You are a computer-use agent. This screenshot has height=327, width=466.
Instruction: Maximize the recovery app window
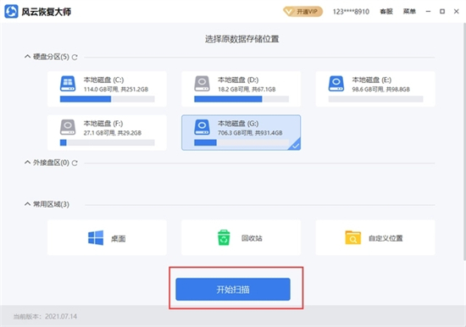[442, 11]
